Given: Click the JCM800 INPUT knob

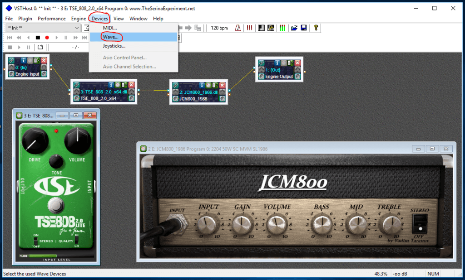Looking at the screenshot, I should [207, 225].
